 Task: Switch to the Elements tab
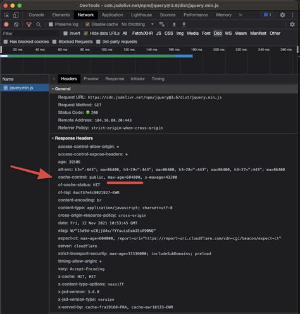pos(61,15)
